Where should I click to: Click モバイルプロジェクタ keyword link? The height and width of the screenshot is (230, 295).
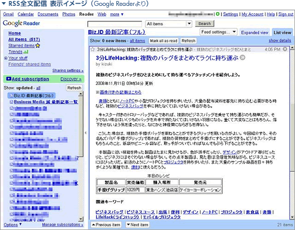tap(161, 217)
